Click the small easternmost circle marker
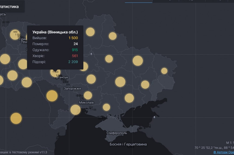Viewport: 234px width, 155px height. (164, 71)
